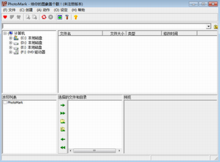Viewport: 220px width, 162px height.
Task: Click the double green right arrows
Action: (x=62, y=113)
